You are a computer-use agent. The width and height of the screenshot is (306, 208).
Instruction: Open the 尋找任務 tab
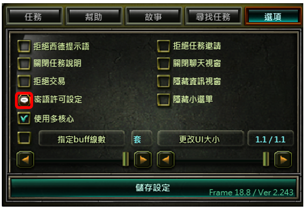click(214, 16)
